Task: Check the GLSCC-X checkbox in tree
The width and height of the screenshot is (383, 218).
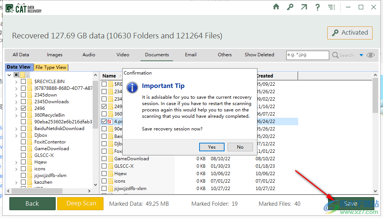Action: [24, 155]
